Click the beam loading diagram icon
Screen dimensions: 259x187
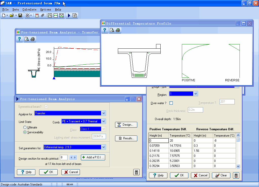pos(61,15)
